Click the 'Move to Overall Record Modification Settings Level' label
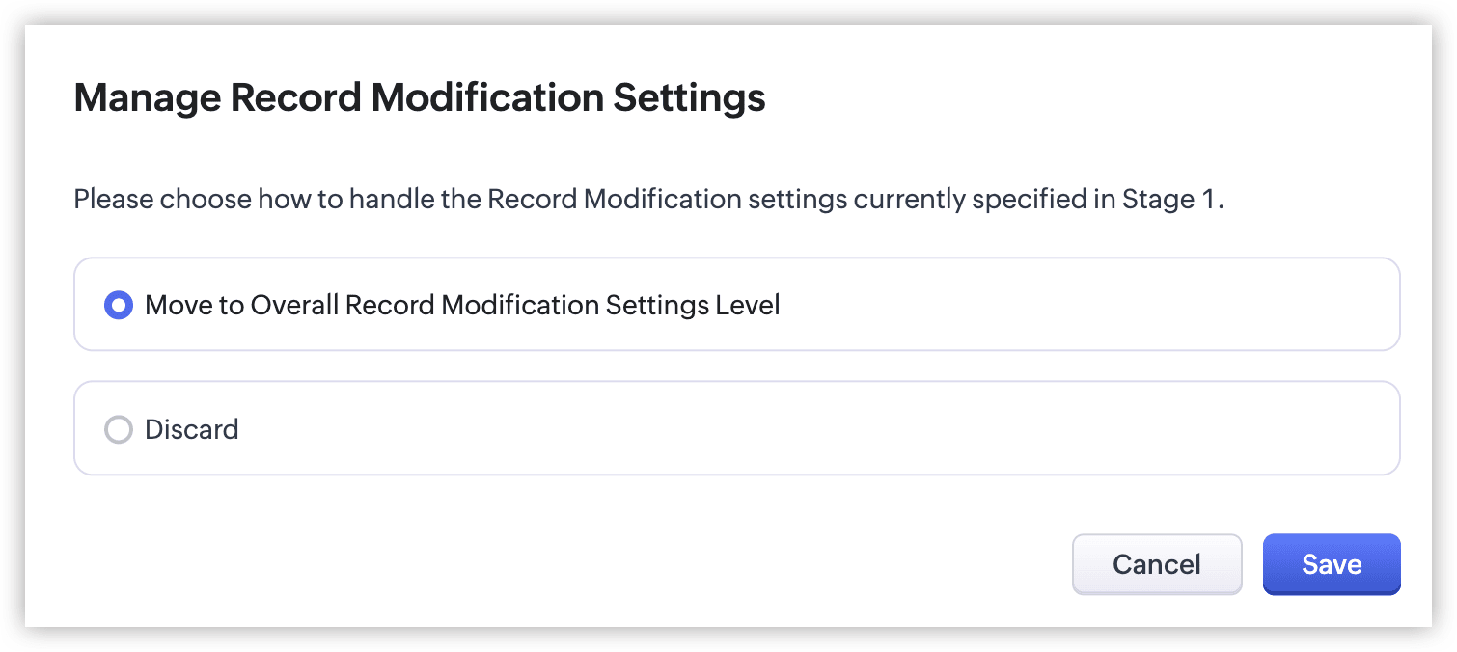 tap(462, 306)
